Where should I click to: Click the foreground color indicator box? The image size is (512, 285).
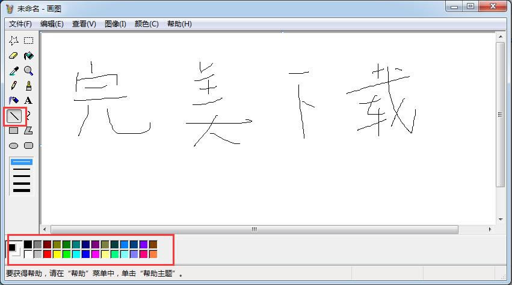coord(12,248)
